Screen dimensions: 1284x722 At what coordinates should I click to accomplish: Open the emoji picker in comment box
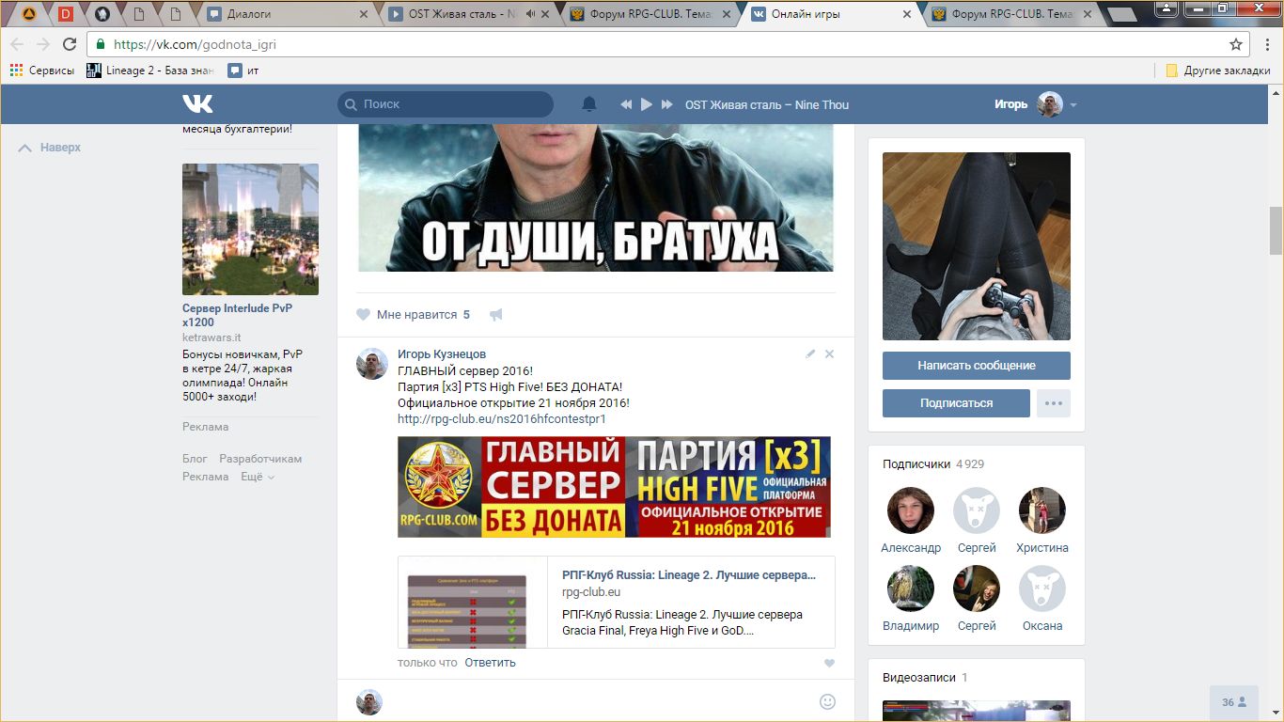click(827, 701)
